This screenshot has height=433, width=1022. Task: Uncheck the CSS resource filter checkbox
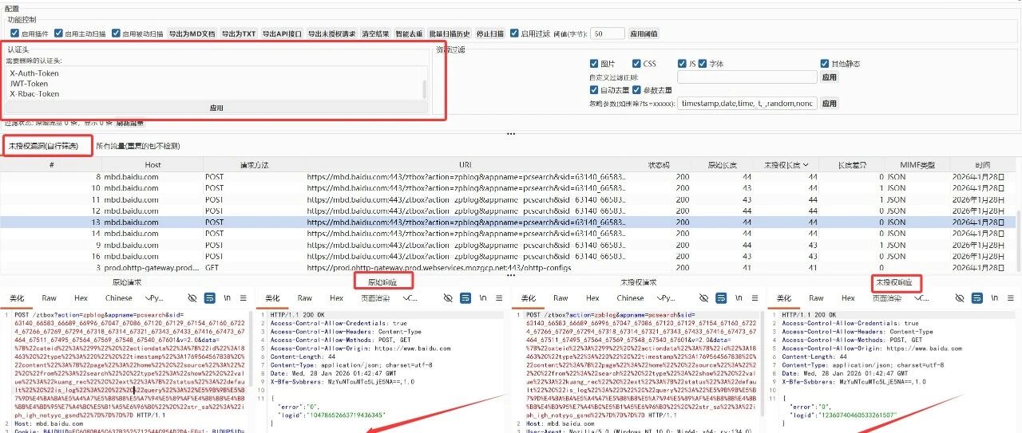(636, 64)
